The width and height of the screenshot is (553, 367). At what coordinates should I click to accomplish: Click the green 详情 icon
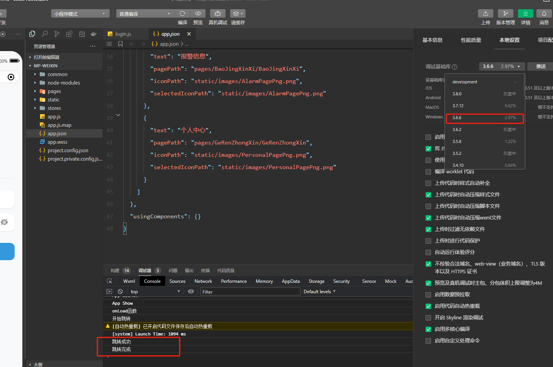[526, 13]
